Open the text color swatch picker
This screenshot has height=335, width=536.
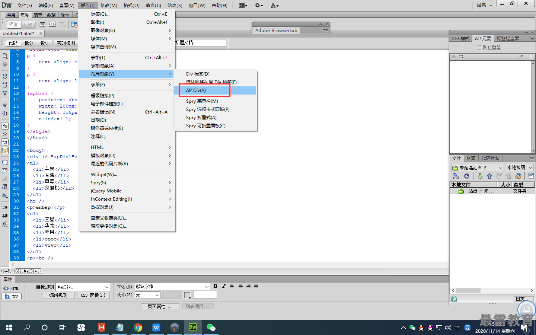[x=188, y=296]
